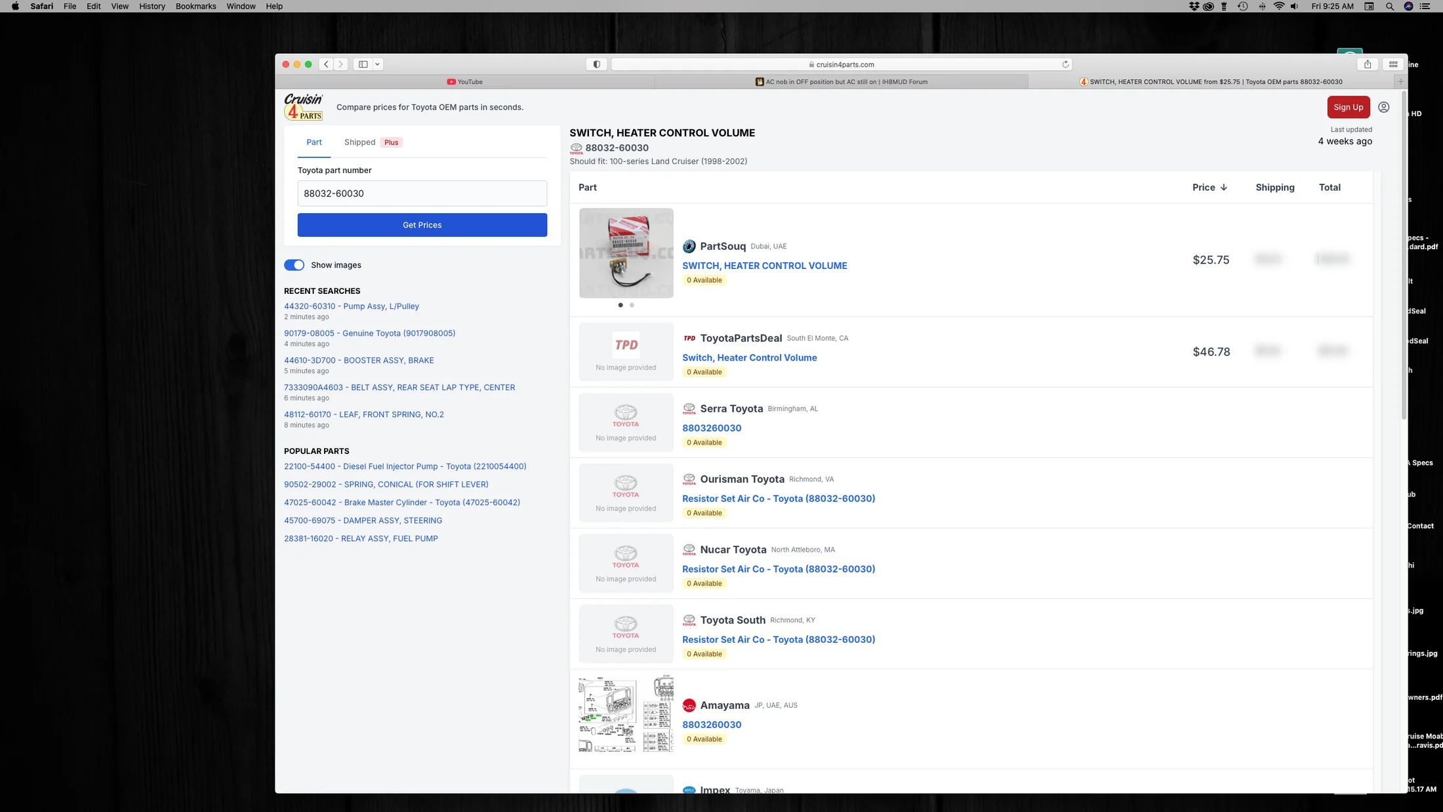Click Safari's reload page icon
1443x812 pixels.
point(1065,64)
